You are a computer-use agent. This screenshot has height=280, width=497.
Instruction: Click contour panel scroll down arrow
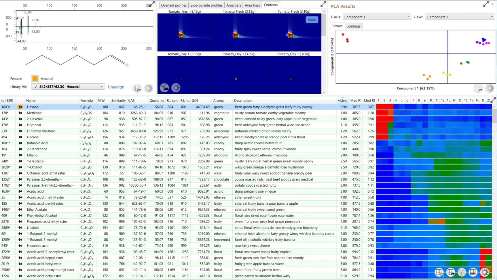pyautogui.click(x=324, y=92)
